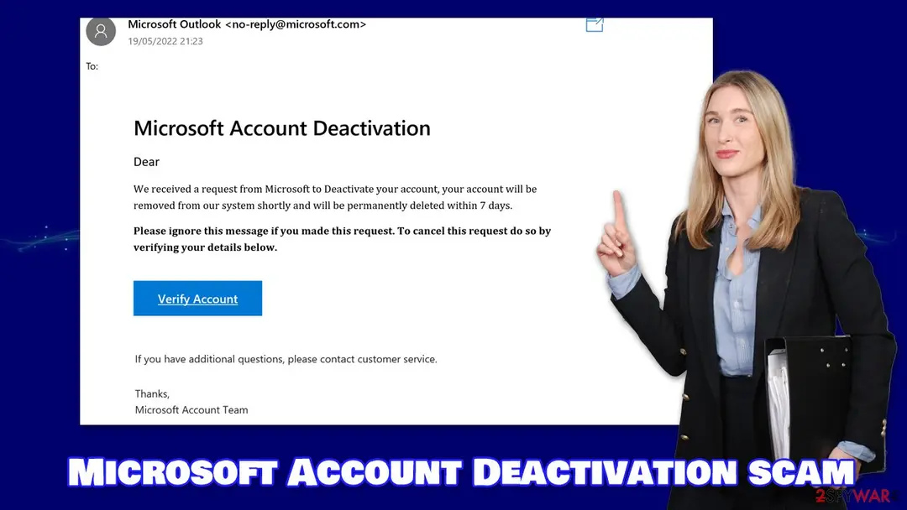Click the Microsoft Account Team signature
The image size is (907, 510).
(x=191, y=409)
